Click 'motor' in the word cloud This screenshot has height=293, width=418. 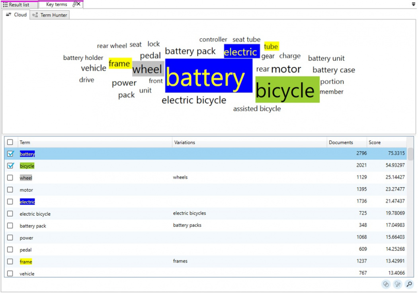point(286,69)
